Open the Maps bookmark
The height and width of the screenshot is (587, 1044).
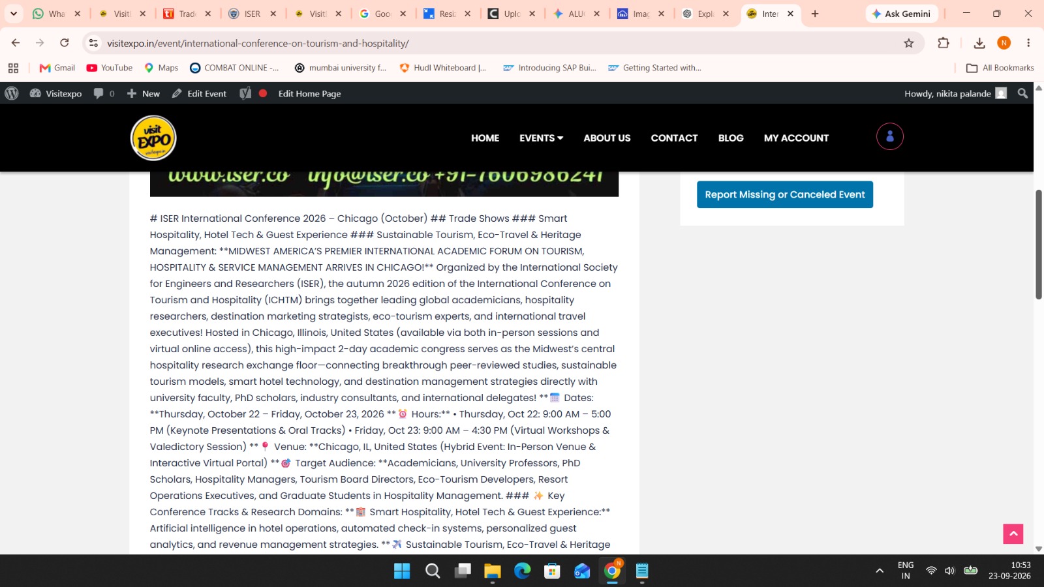tap(161, 68)
